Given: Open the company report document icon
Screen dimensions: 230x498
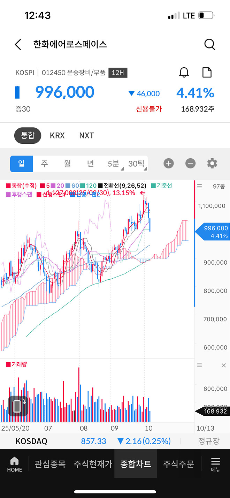Looking at the screenshot, I should (207, 73).
